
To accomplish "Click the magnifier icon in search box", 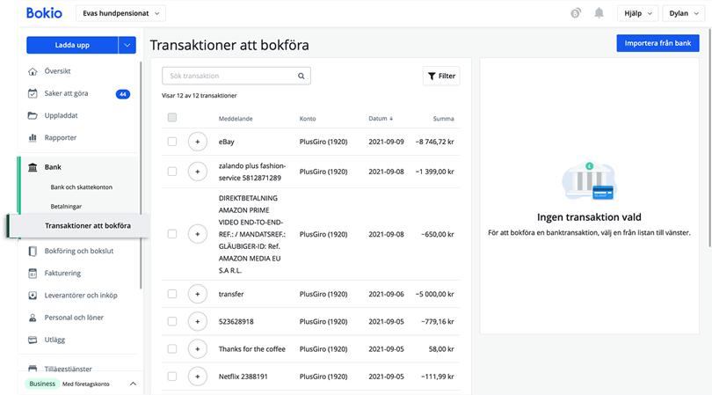I will click(302, 77).
